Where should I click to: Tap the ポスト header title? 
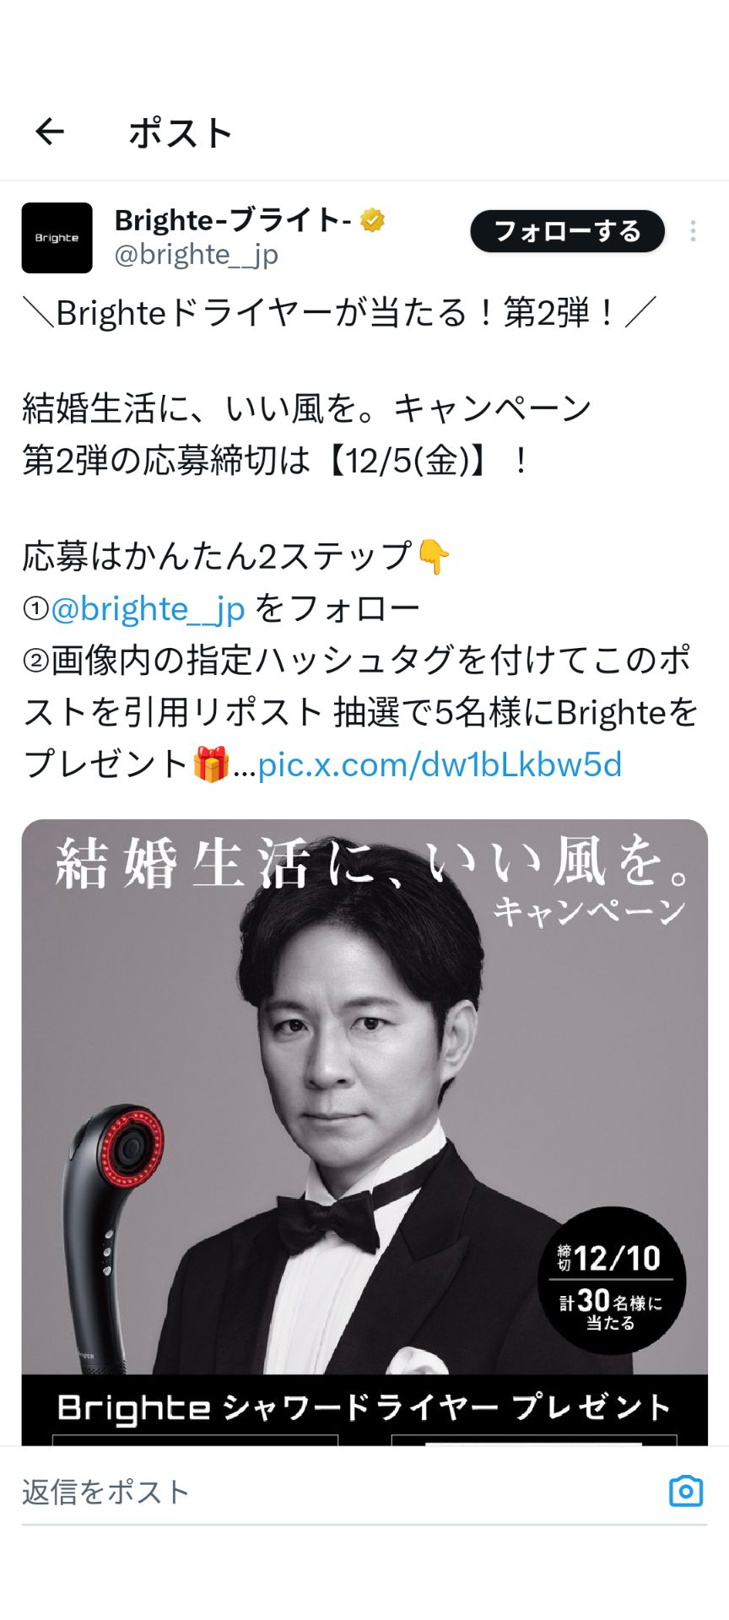pyautogui.click(x=180, y=132)
